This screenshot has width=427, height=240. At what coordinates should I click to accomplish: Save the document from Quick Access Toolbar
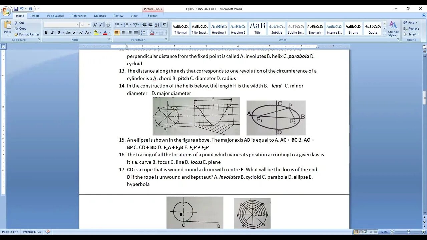[16, 9]
